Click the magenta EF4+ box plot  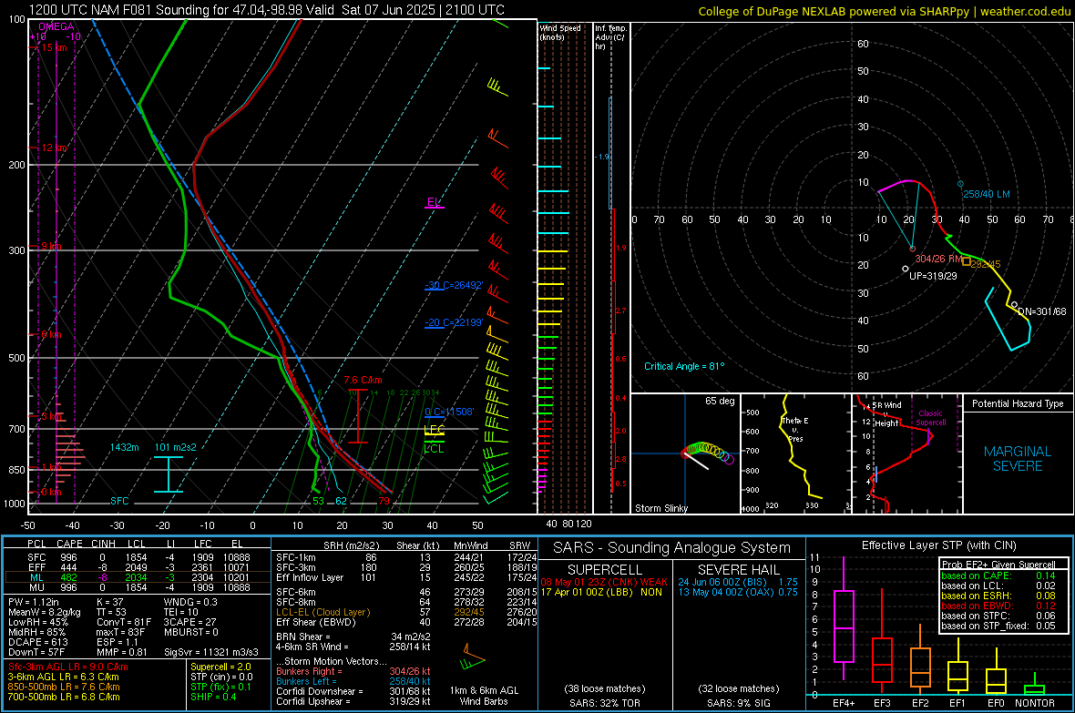point(844,619)
